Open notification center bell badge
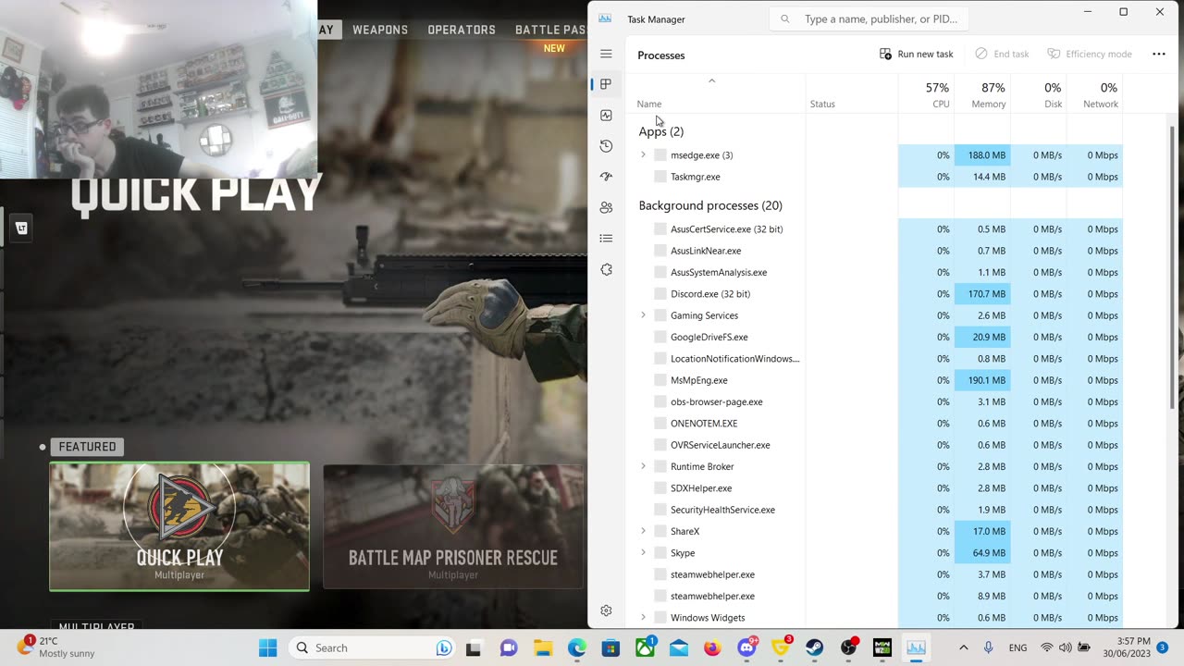1184x666 pixels. point(1163,647)
